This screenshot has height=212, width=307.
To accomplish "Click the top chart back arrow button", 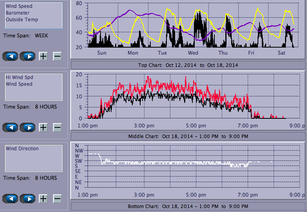I will coord(10,56).
